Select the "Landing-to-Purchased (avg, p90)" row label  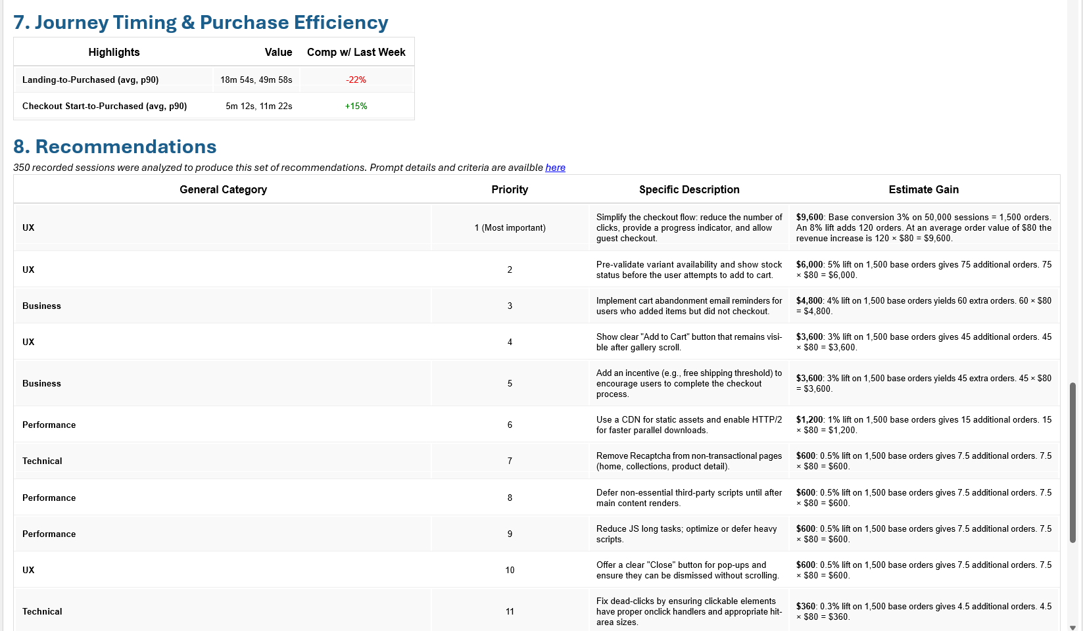pyautogui.click(x=90, y=80)
